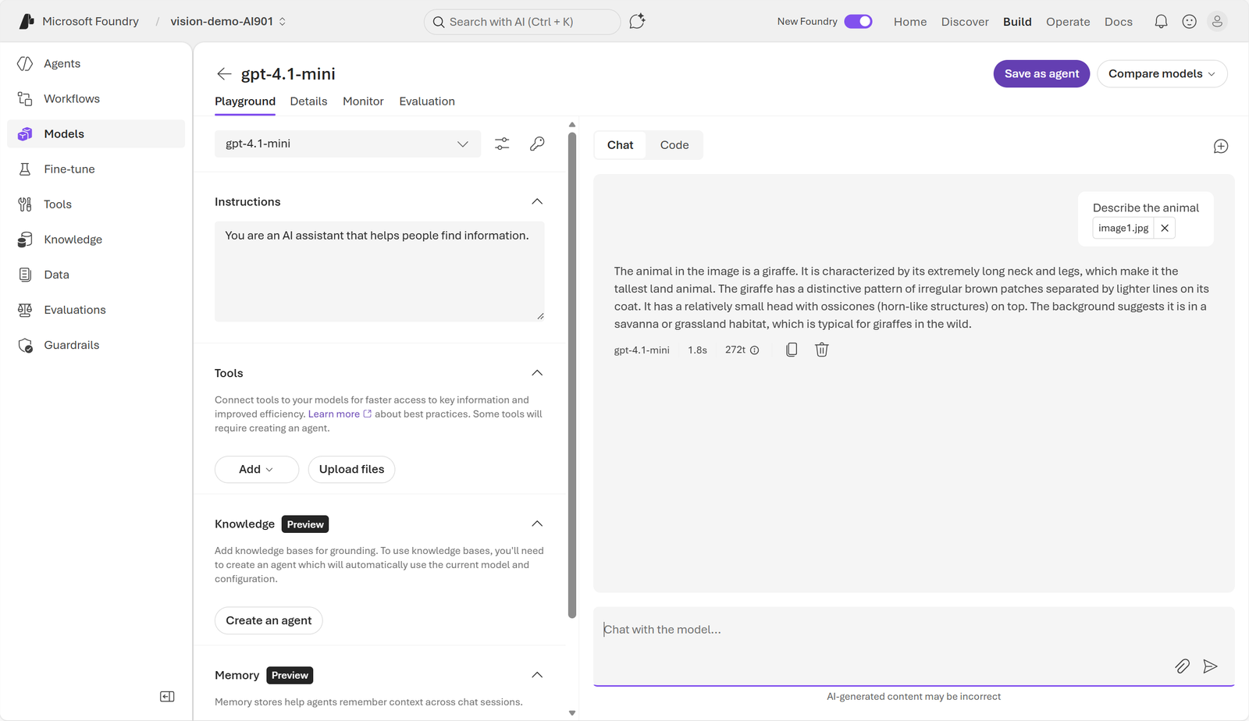This screenshot has height=721, width=1249.
Task: Open the notifications bell
Action: pos(1161,22)
